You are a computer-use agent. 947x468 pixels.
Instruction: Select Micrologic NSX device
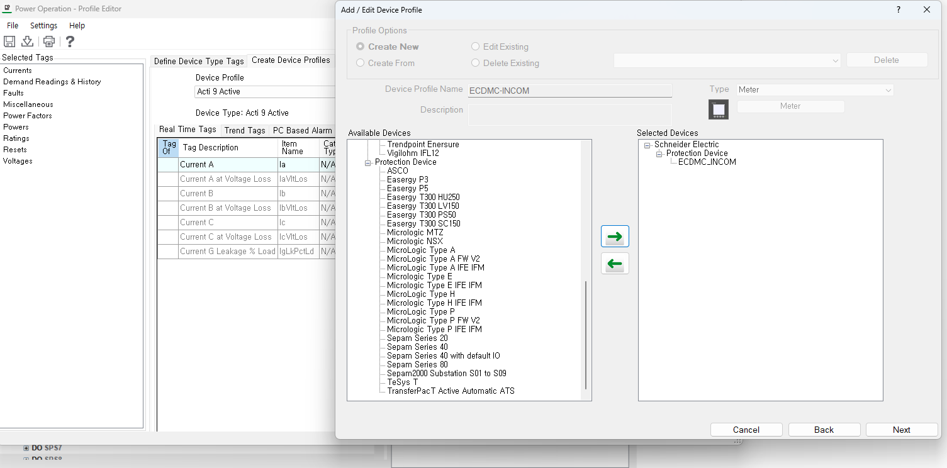click(x=415, y=242)
